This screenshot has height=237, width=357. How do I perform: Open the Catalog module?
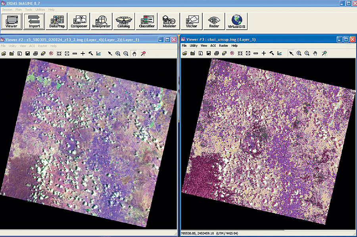(124, 21)
